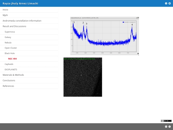Open the References page
This screenshot has height=130, width=173.
point(29,86)
